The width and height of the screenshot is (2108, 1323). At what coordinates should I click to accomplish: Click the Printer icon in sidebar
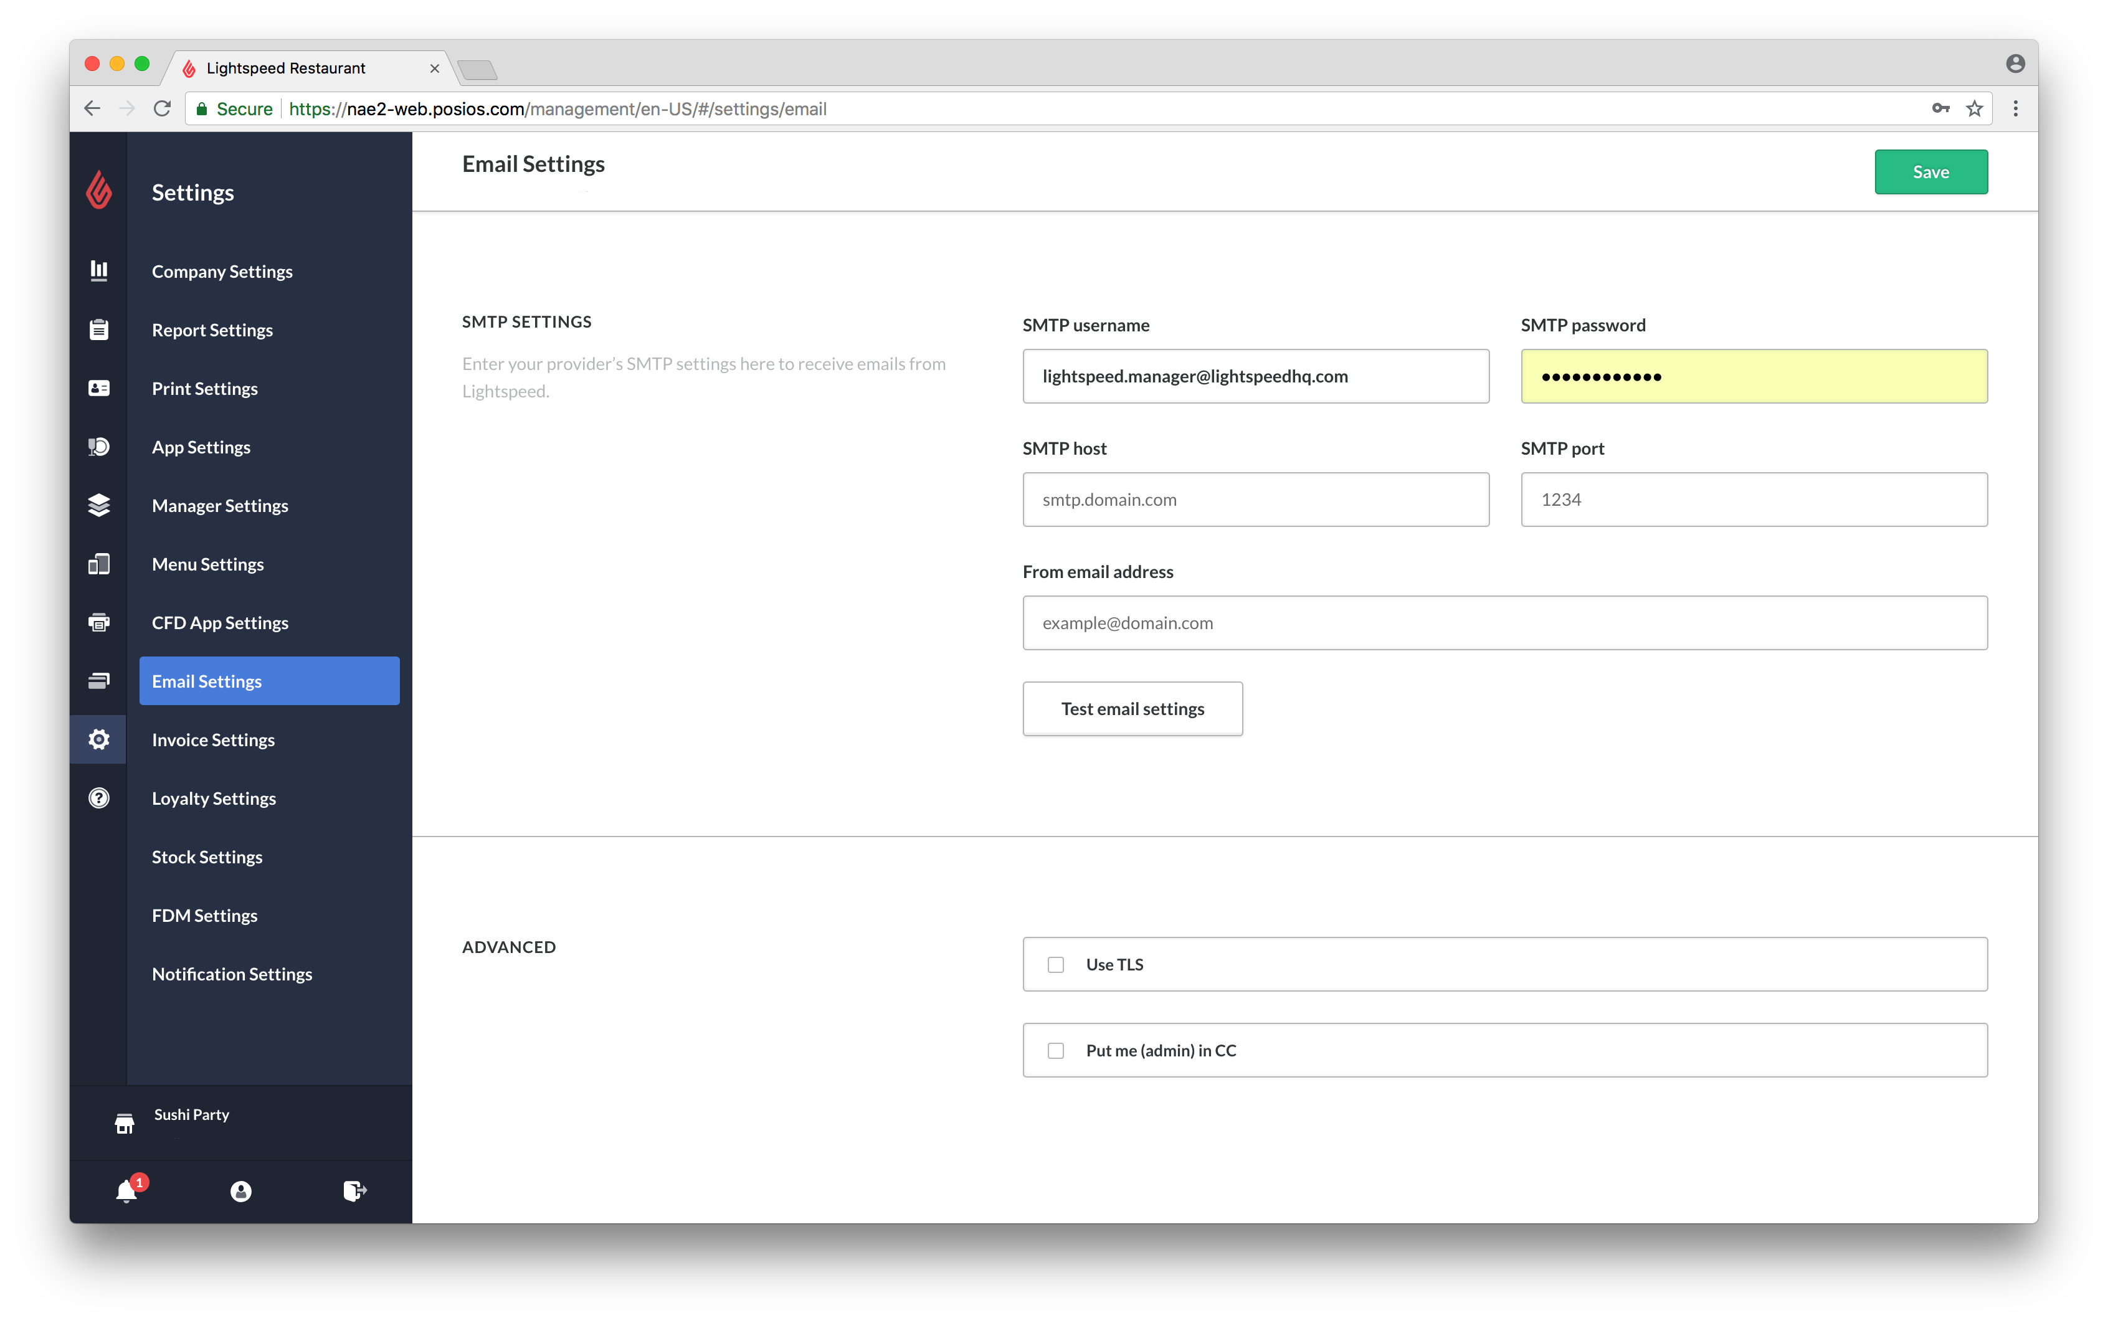click(x=99, y=622)
